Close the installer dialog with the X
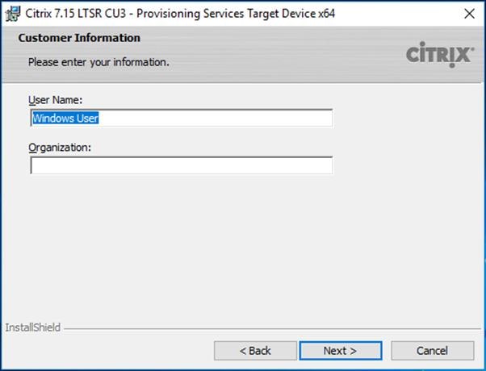 click(469, 14)
